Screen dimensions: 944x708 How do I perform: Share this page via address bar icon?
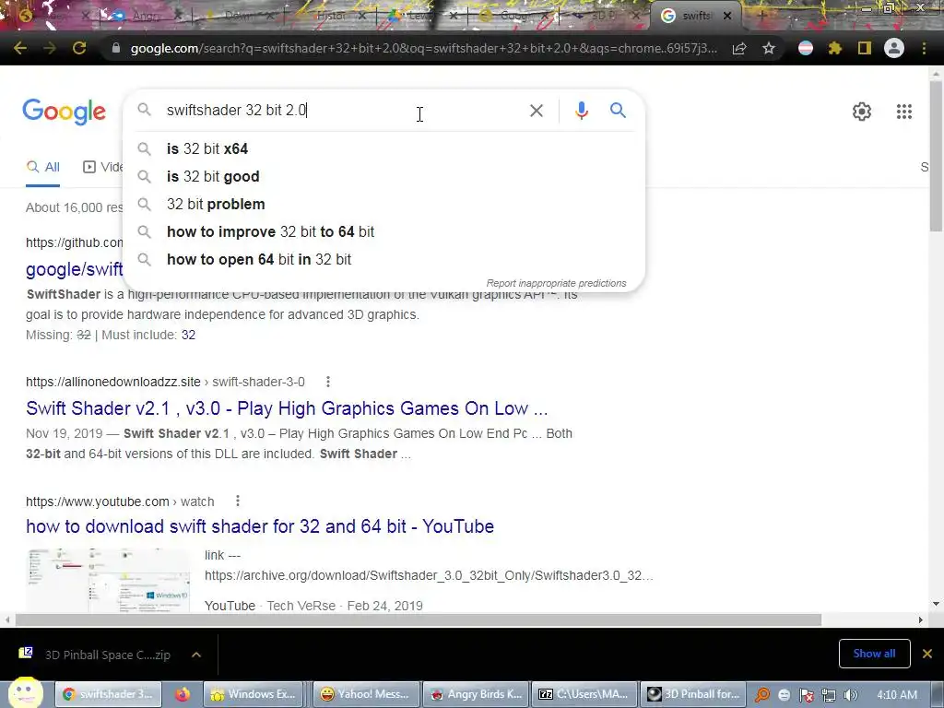point(739,48)
